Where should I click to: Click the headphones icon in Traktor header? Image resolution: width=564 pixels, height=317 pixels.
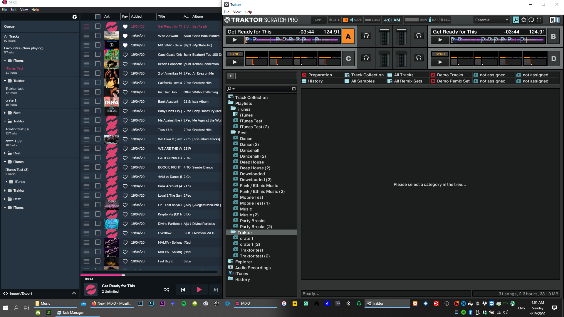click(x=531, y=20)
